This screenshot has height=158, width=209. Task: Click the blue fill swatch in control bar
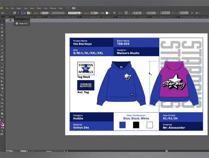23,13
